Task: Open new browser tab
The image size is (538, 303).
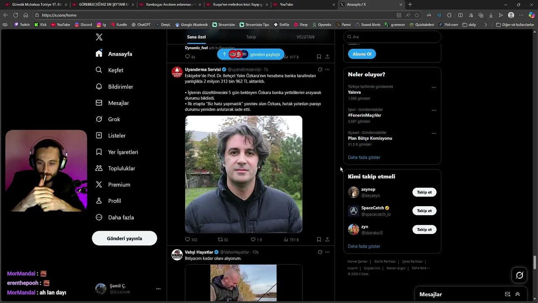Action: click(x=410, y=5)
